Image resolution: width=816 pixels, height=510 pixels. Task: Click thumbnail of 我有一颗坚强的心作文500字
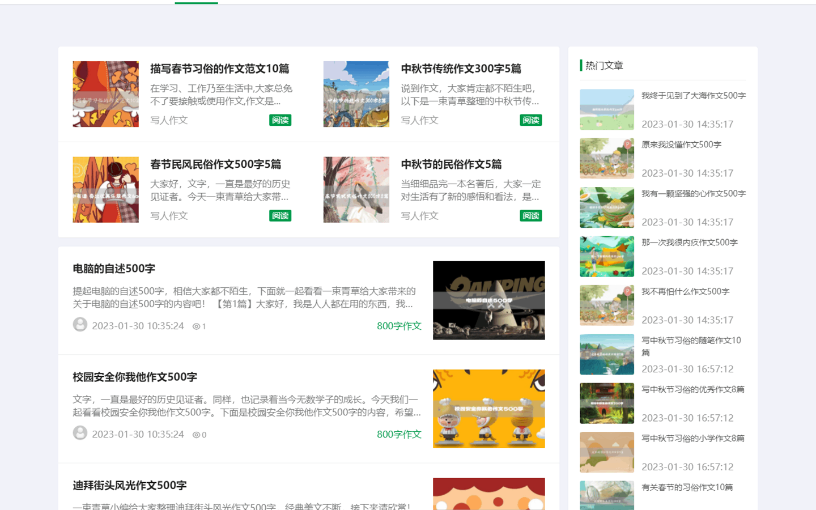click(607, 207)
